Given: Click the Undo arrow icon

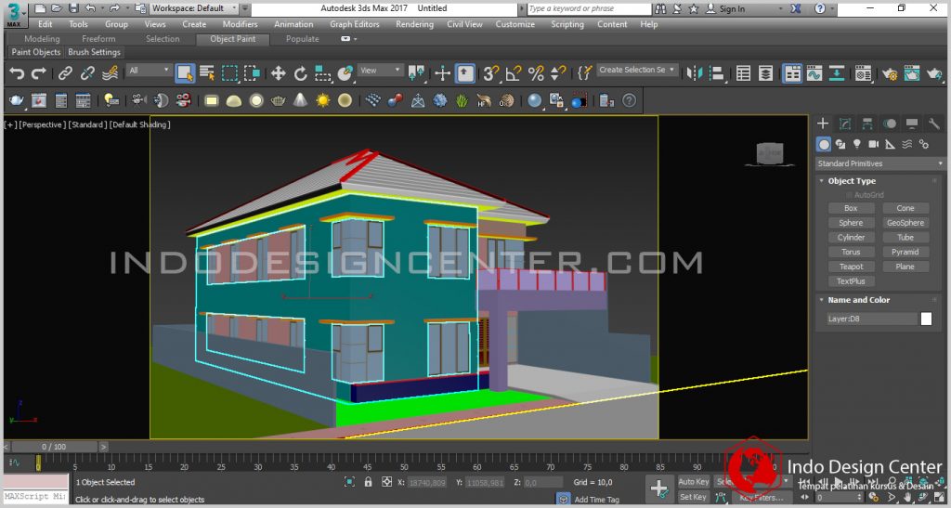Looking at the screenshot, I should point(17,73).
